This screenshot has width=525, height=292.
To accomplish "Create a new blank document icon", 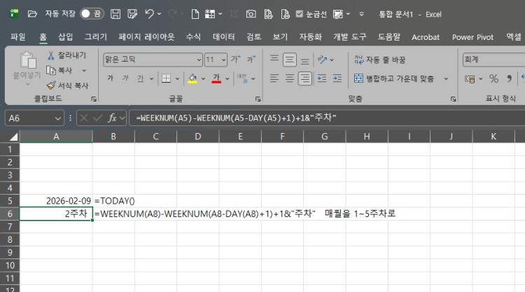I will tap(195, 14).
